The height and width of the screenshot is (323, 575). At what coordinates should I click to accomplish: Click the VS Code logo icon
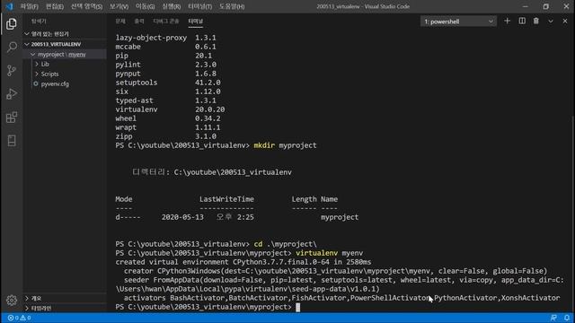(x=9, y=6)
